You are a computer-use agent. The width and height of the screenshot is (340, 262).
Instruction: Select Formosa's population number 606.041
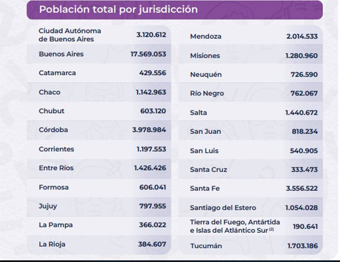click(x=153, y=187)
